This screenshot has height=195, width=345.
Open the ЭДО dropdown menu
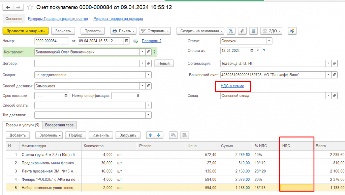(271, 31)
